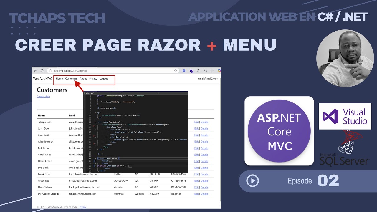
Task: Open Details for Carol White
Action: tap(204, 155)
